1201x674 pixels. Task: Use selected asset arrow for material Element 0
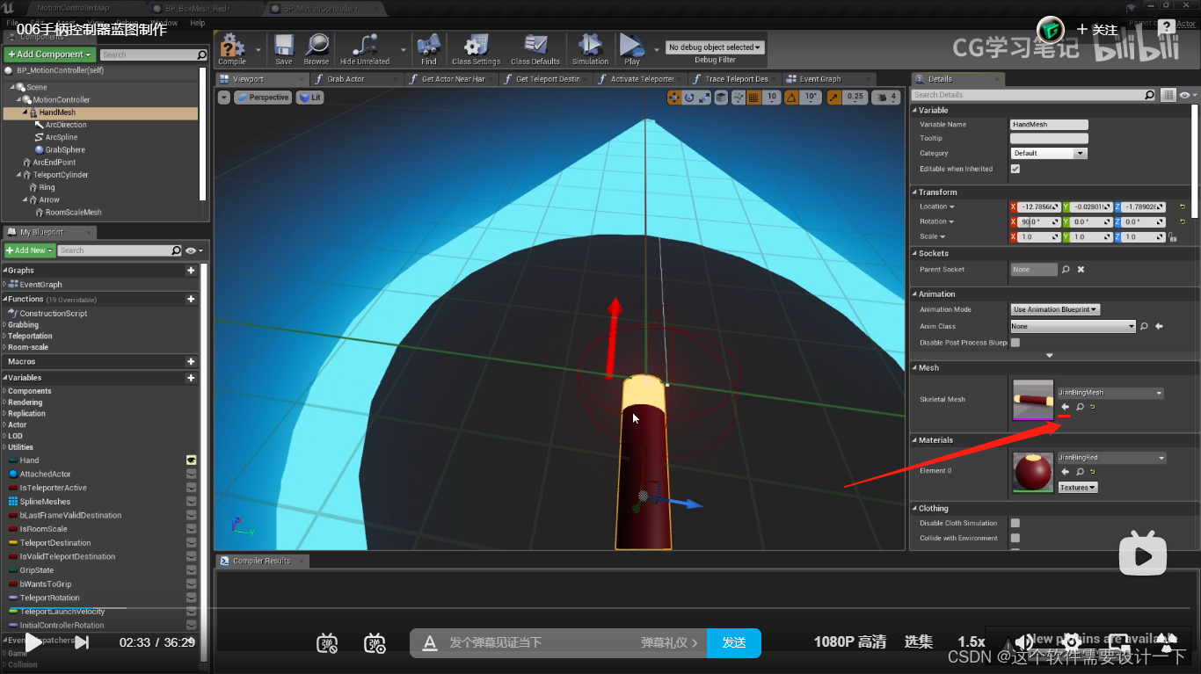point(1065,472)
